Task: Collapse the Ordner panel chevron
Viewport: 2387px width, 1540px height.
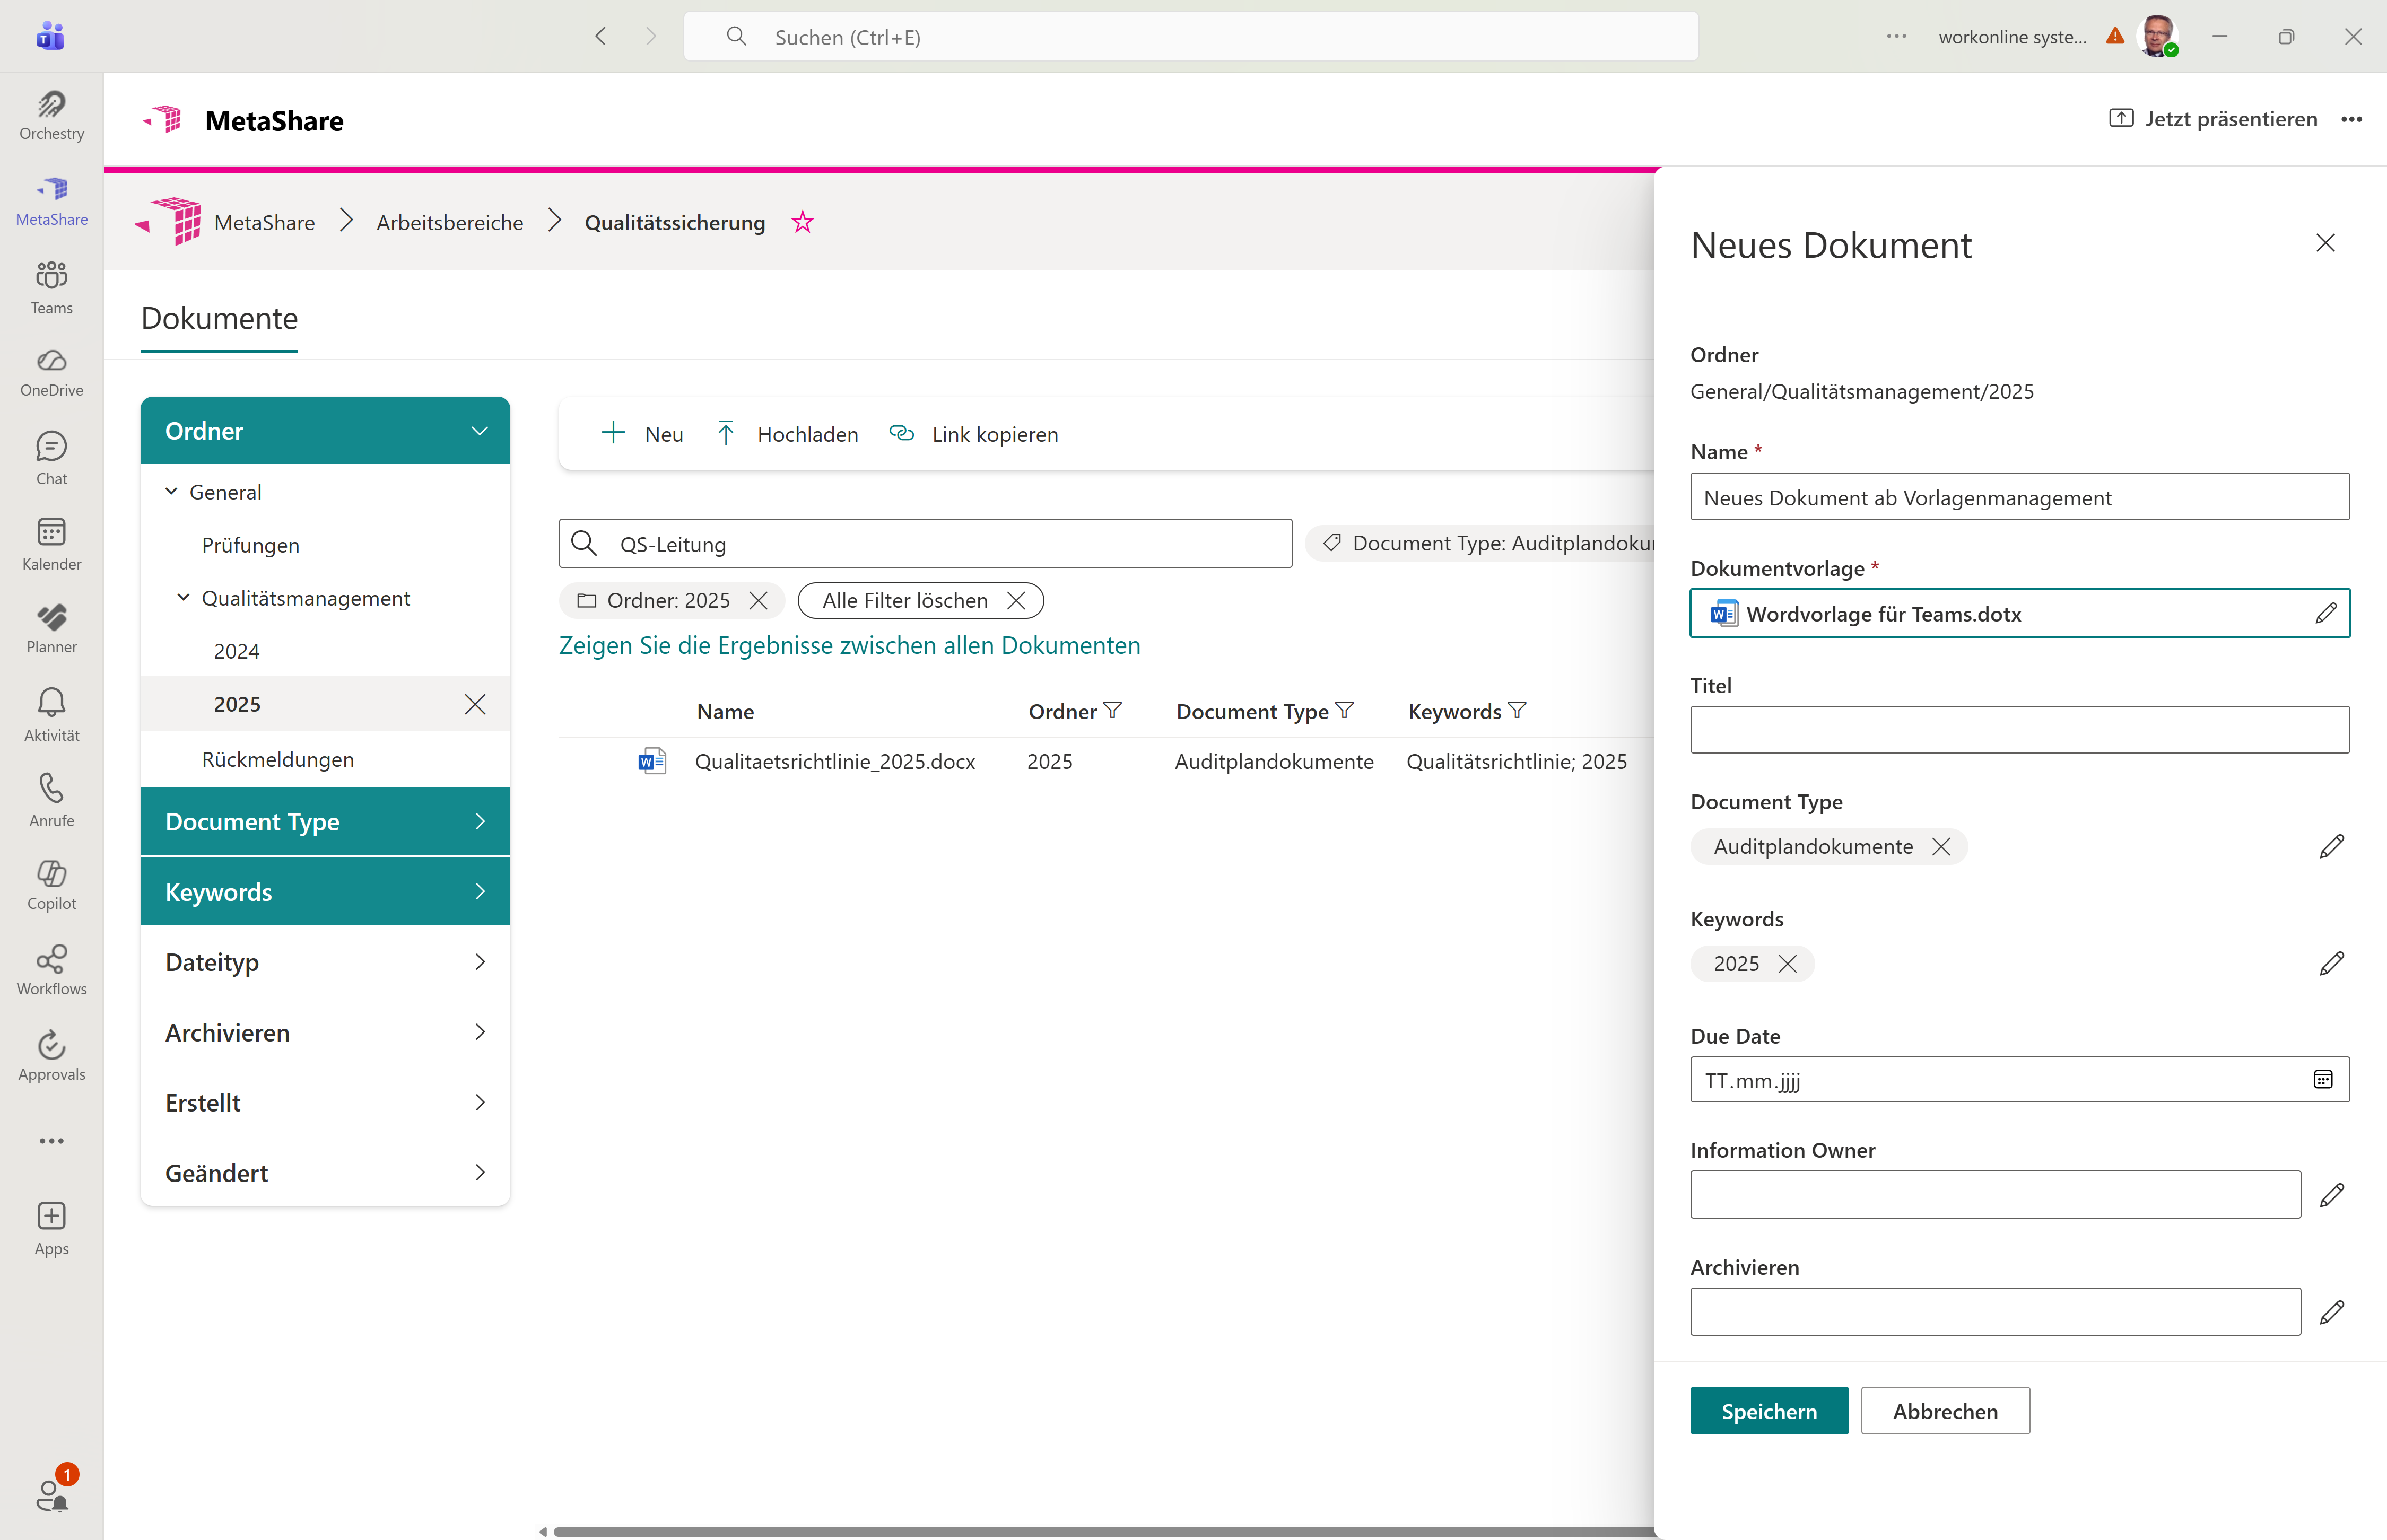Action: coord(479,431)
